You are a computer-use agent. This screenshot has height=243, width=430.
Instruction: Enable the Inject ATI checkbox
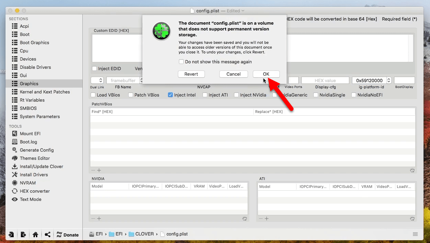click(205, 95)
